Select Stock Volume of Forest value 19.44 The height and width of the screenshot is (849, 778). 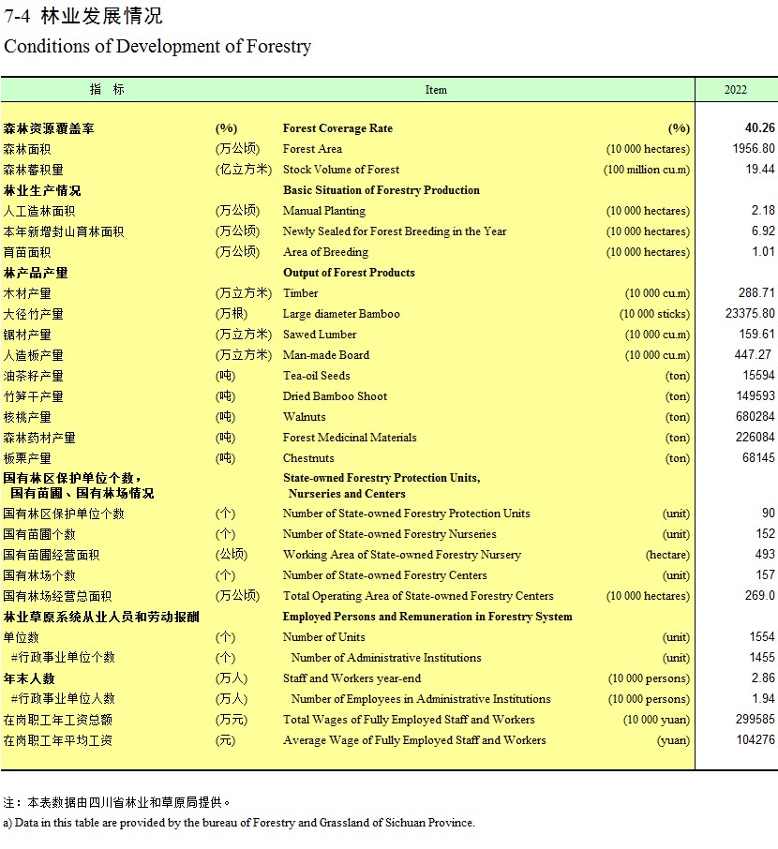[x=760, y=169]
